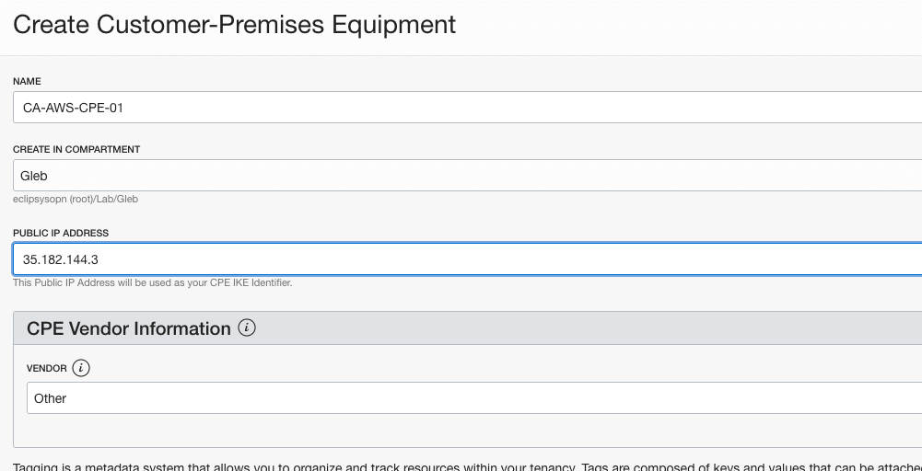Click the info icon next to the Vendor label
The width and height of the screenshot is (922, 471).
click(x=81, y=369)
